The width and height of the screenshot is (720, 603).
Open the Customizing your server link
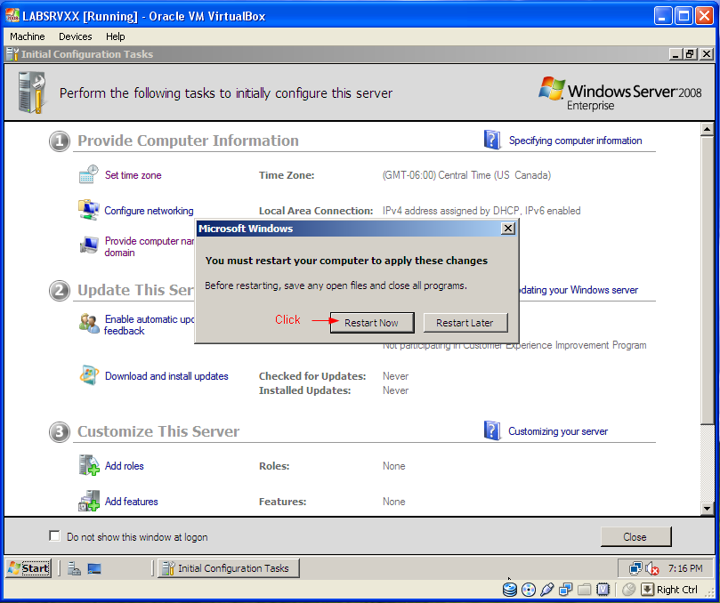pyautogui.click(x=557, y=431)
